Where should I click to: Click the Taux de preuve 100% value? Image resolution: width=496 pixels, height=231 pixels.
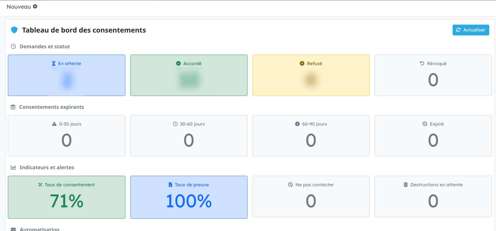point(189,201)
